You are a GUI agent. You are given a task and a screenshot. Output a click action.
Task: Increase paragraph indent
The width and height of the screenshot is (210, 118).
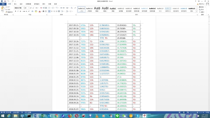[64, 8]
